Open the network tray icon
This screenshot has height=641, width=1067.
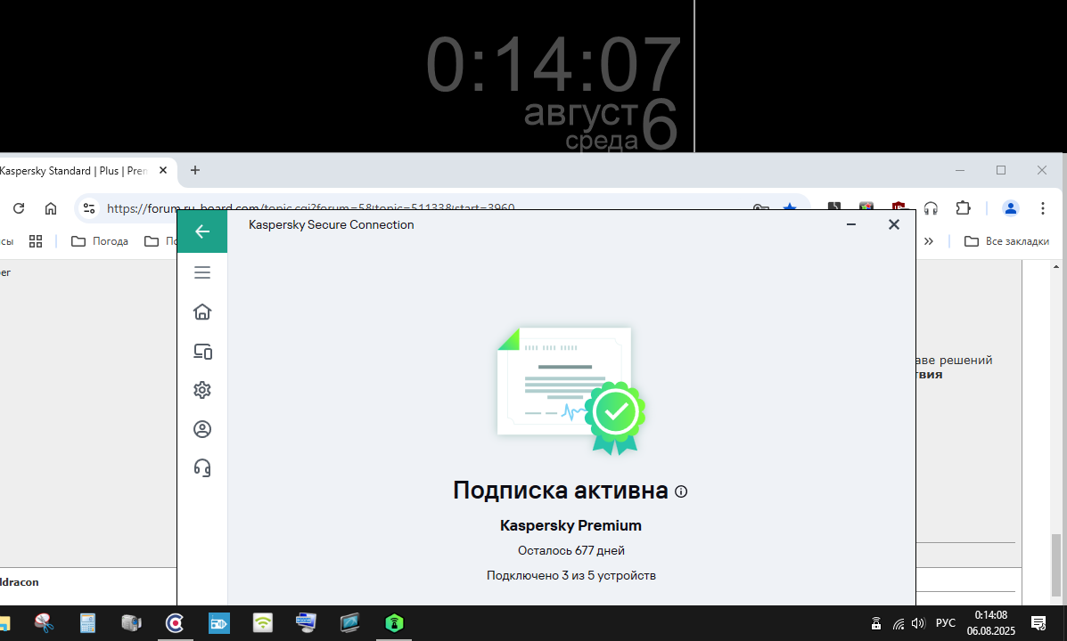click(x=899, y=623)
